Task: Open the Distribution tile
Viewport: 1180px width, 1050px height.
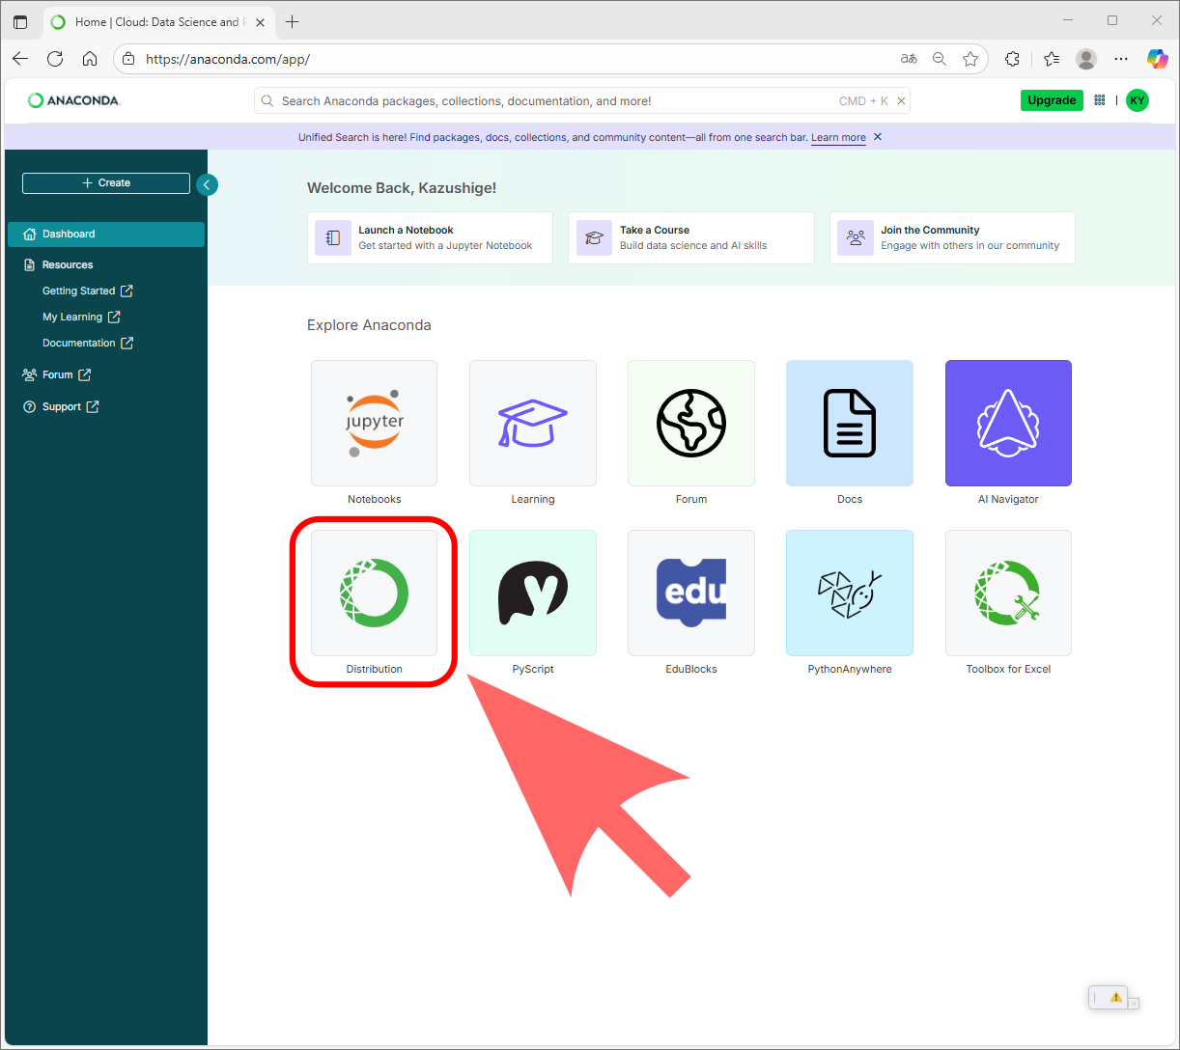Action: (x=374, y=593)
